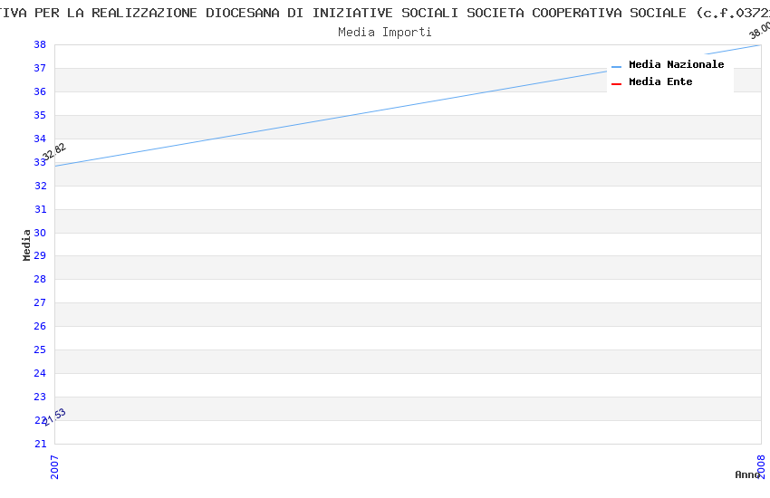Screen dimensions: 770x498
Task: Click the Media Importi chart subtitle
Action: pyautogui.click(x=385, y=33)
